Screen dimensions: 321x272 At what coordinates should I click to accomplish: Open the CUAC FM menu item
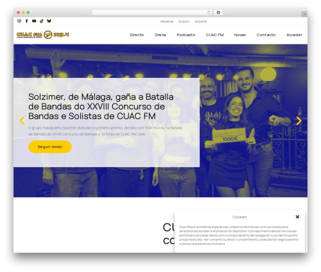coord(214,35)
